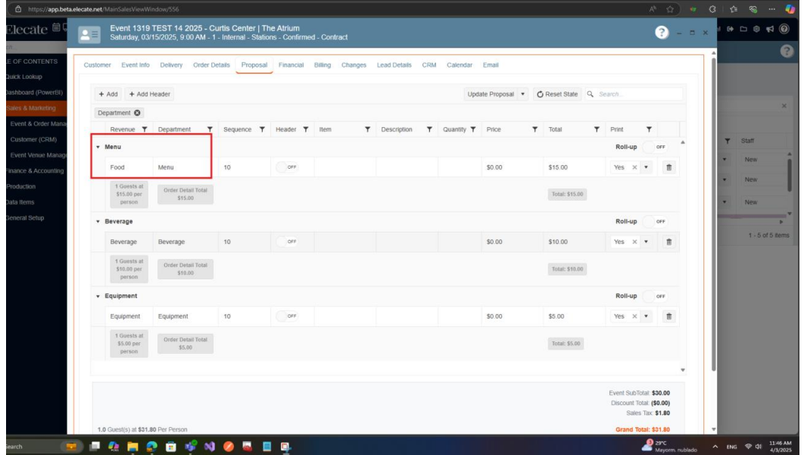804x455 pixels.
Task: Collapse the Menu group
Action: [98, 147]
